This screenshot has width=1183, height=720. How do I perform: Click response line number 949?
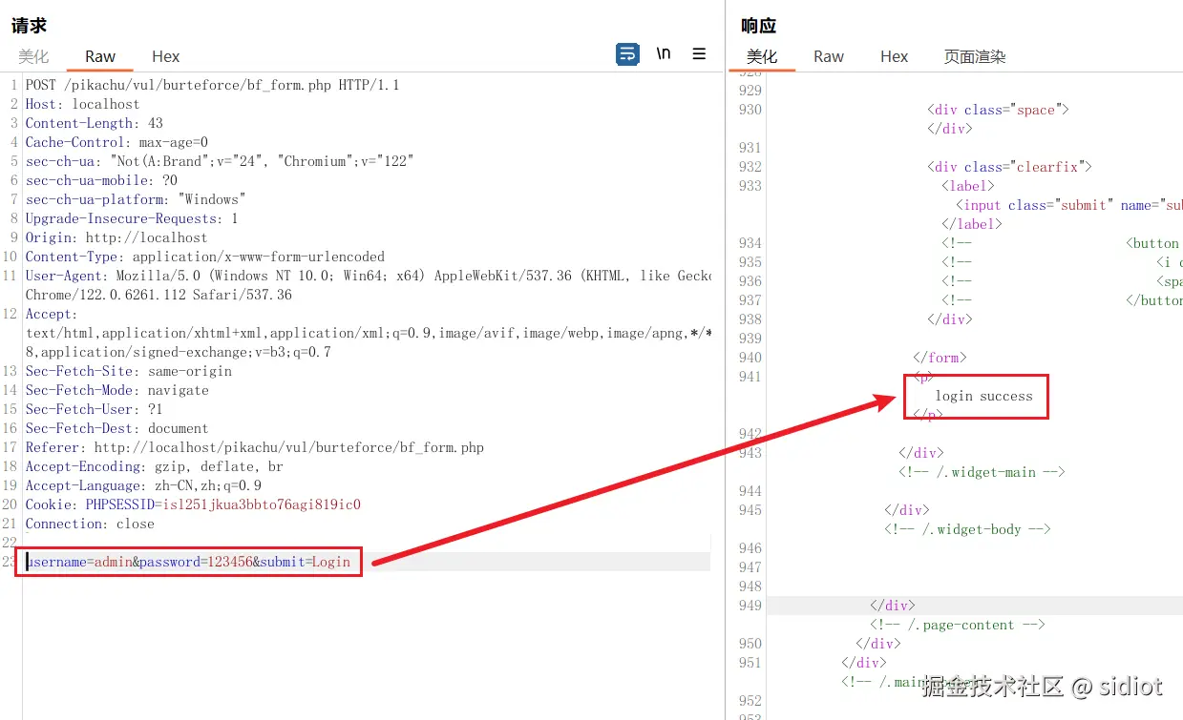[x=750, y=606]
